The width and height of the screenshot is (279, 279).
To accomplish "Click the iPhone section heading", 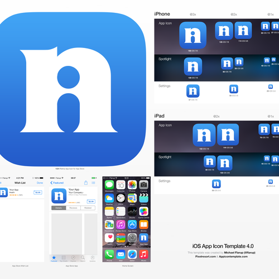I will pos(162,14).
